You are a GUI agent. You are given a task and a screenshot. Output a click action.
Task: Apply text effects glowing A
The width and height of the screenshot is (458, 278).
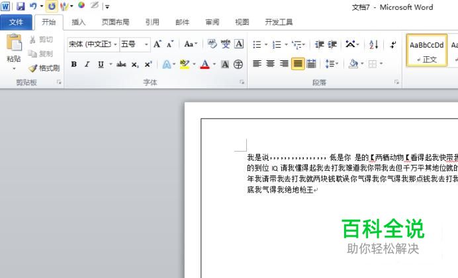(x=167, y=64)
